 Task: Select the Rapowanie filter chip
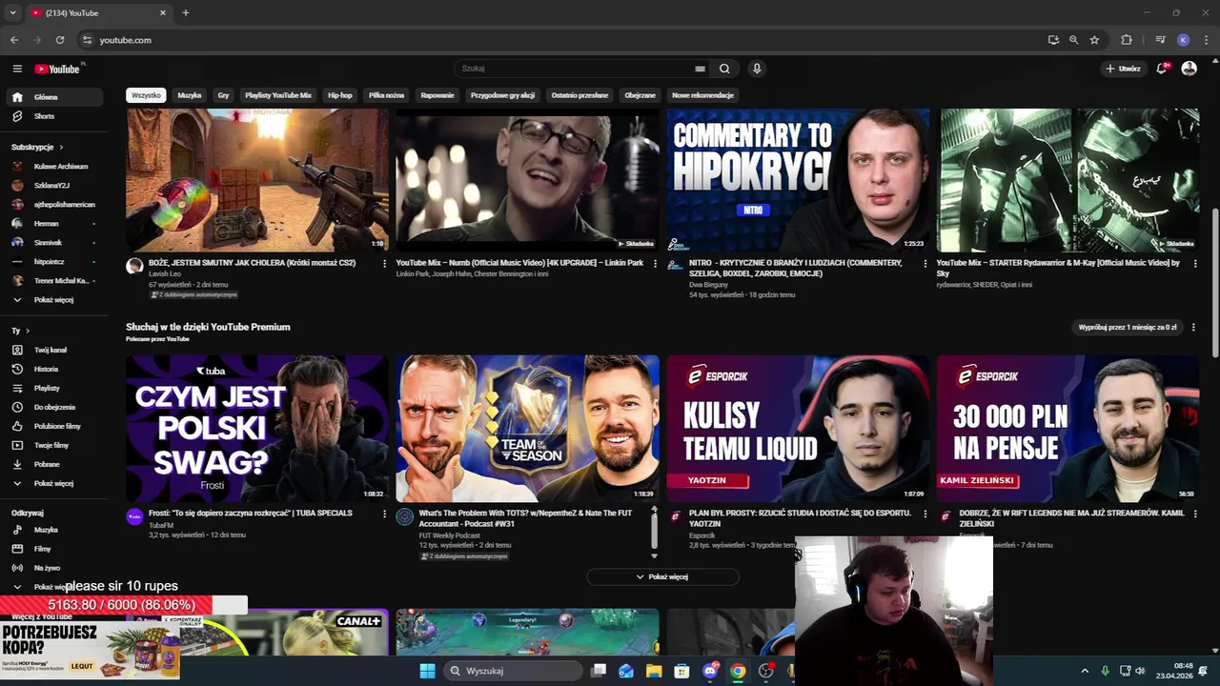[x=437, y=95]
